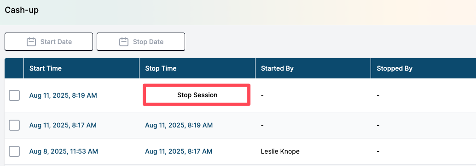Sort by Start Time column header
The image size is (476, 166).
point(46,68)
